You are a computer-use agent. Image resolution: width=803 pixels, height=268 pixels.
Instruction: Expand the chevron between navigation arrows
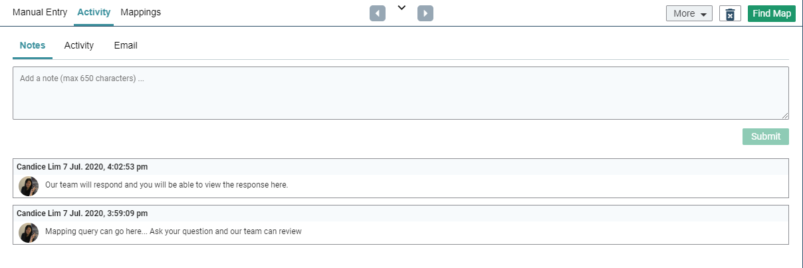(x=401, y=8)
